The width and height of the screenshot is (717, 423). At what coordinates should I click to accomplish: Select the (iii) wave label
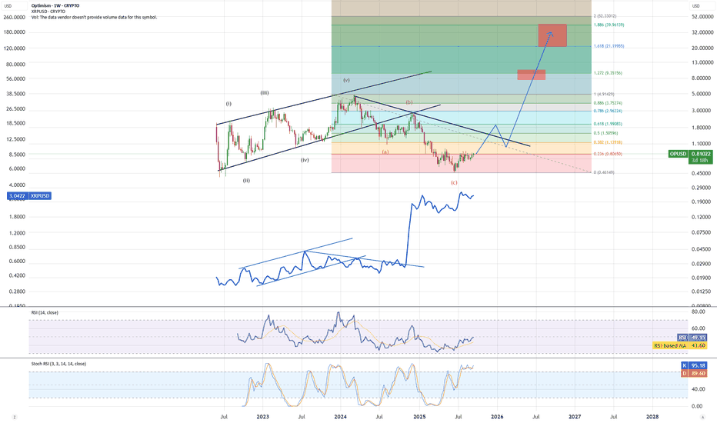264,93
